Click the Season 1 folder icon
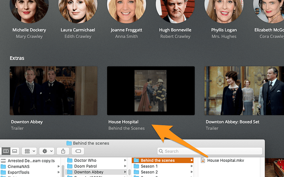Image resolution: width=284 pixels, height=177 pixels. 136,166
